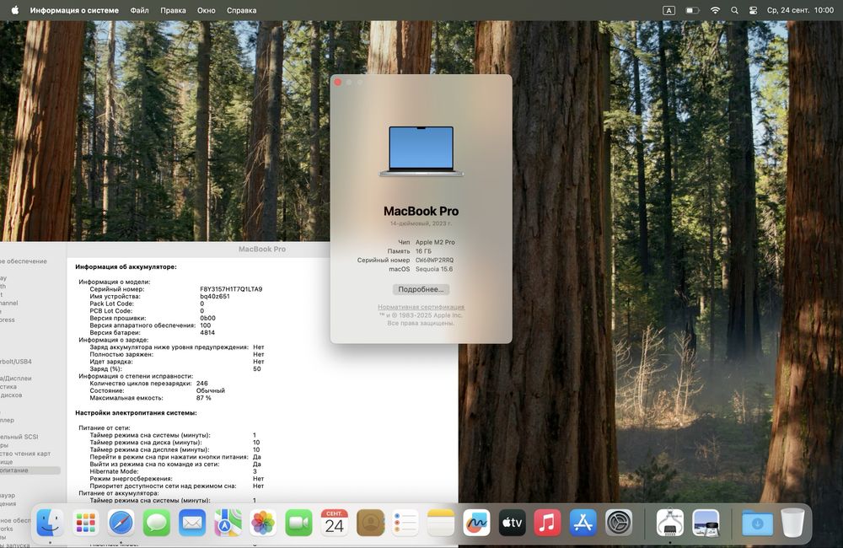
Task: Open the Правка menu
Action: coord(173,10)
